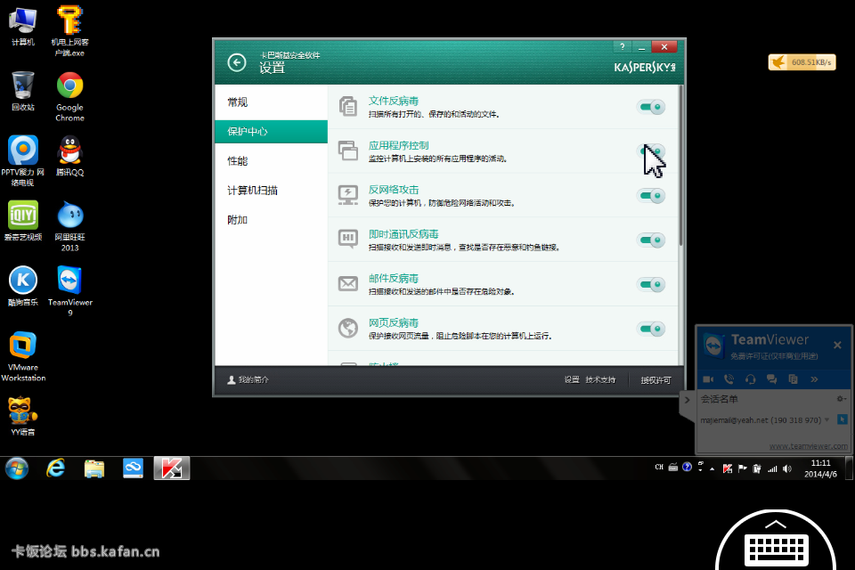Open the file box in TeamViewer panel
Image resolution: width=855 pixels, height=570 pixels.
[793, 379]
